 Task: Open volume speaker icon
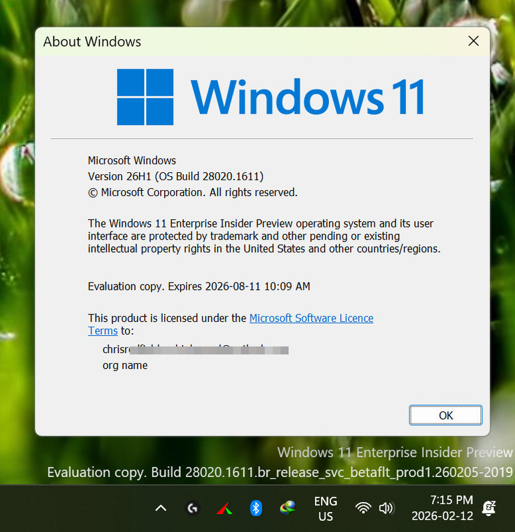[386, 508]
